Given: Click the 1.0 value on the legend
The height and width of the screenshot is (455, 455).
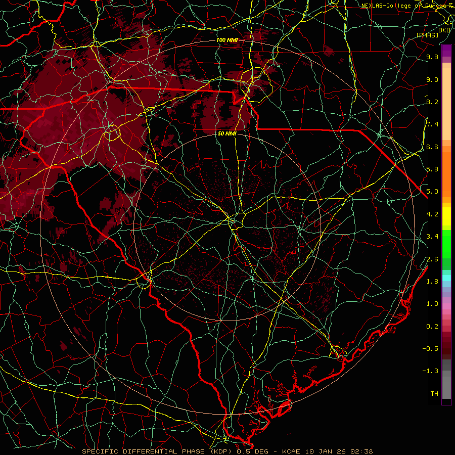Looking at the screenshot, I should click(x=432, y=304).
